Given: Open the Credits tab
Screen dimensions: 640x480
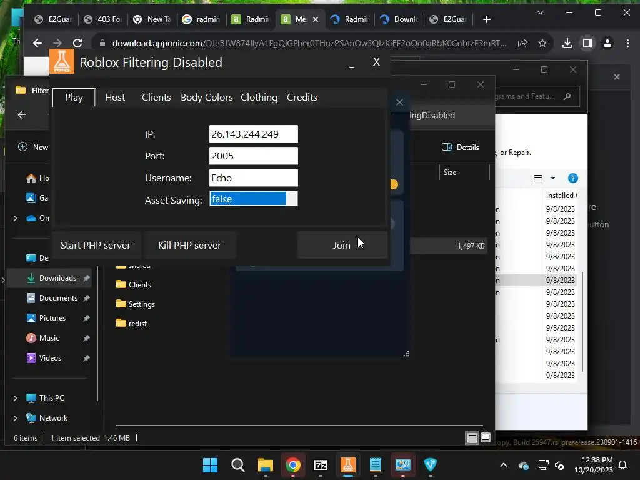Looking at the screenshot, I should 302,97.
